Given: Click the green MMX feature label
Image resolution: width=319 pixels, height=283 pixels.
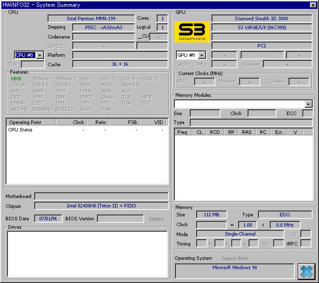Looking at the screenshot, I should 16,79.
